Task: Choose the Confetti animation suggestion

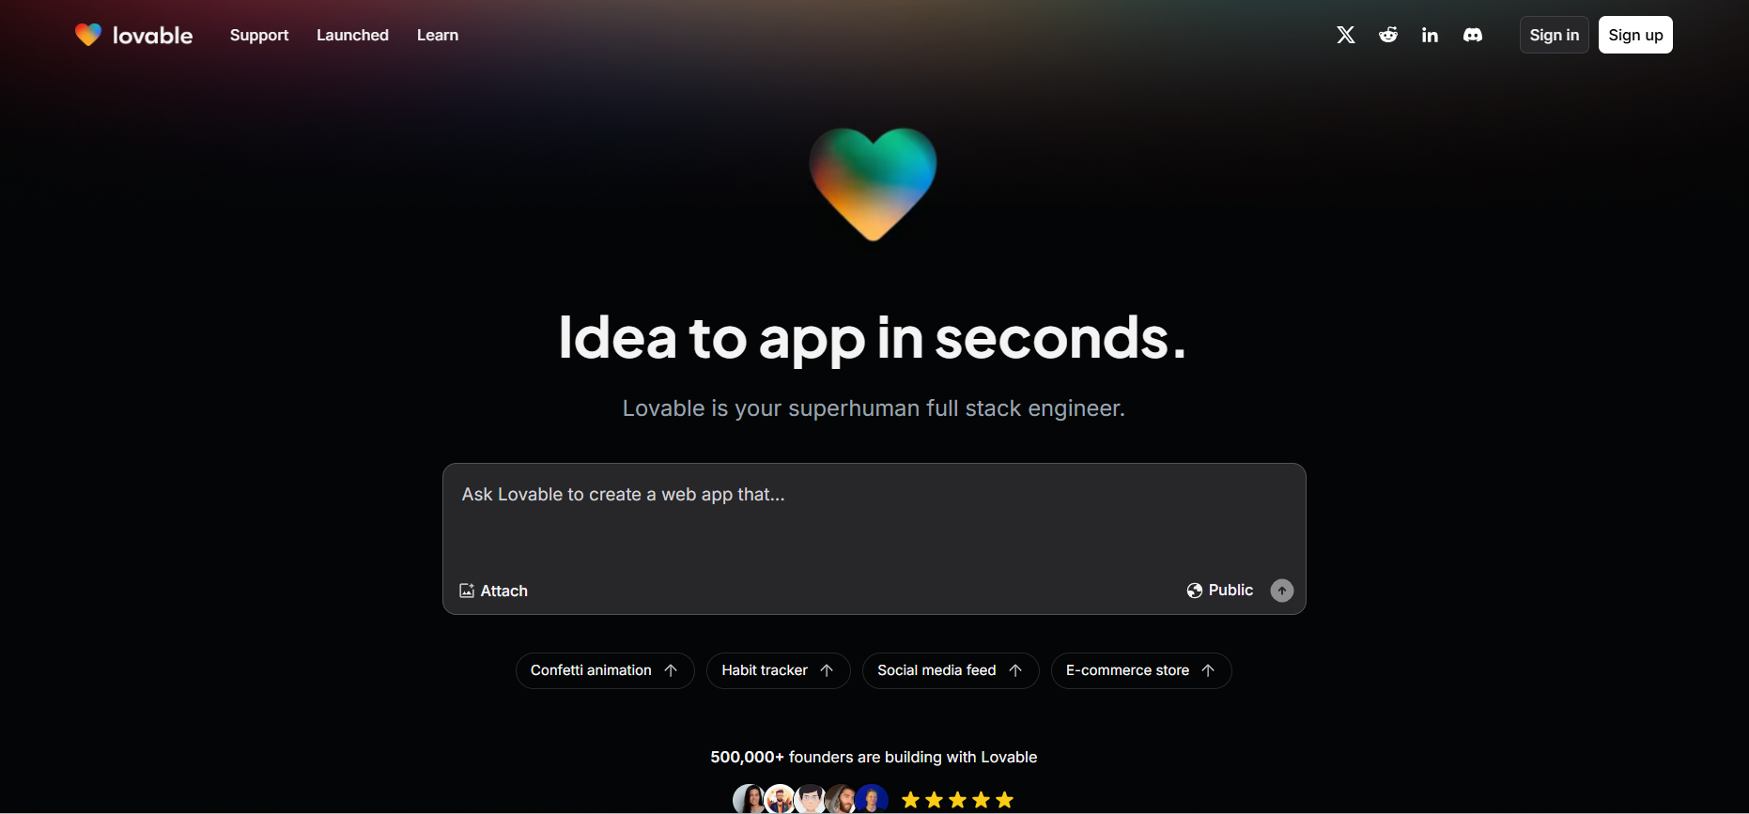Action: pyautogui.click(x=605, y=670)
